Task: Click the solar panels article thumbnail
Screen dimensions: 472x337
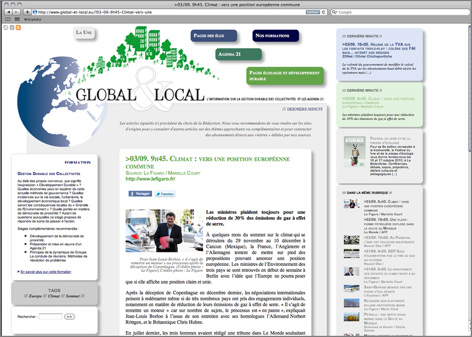Action: pyautogui.click(x=351, y=303)
